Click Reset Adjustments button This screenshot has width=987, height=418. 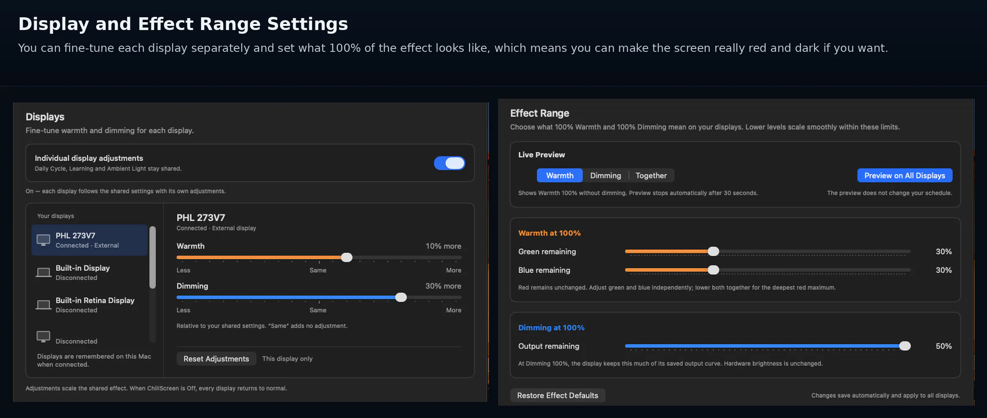tap(216, 359)
